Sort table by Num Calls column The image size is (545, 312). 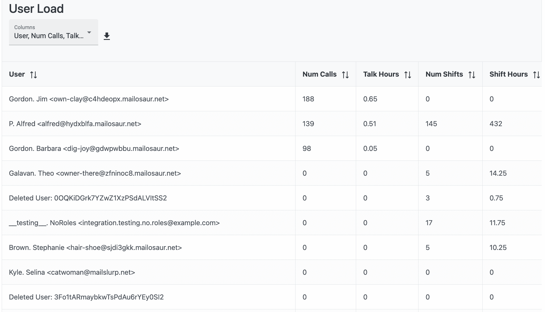coord(345,75)
